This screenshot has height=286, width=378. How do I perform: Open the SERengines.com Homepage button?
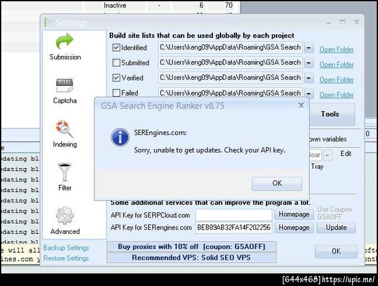[x=294, y=228]
